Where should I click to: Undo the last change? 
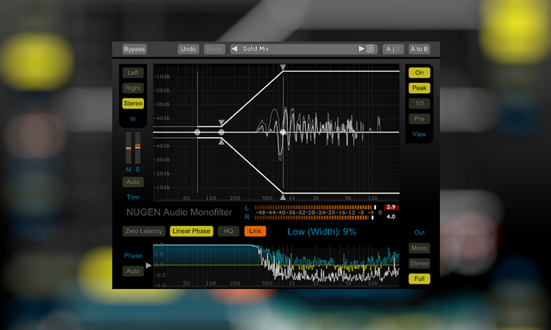click(188, 49)
